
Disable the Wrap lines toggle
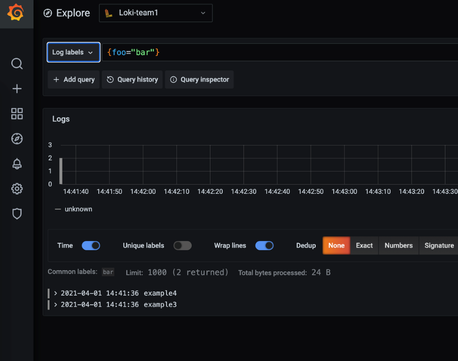coord(264,246)
